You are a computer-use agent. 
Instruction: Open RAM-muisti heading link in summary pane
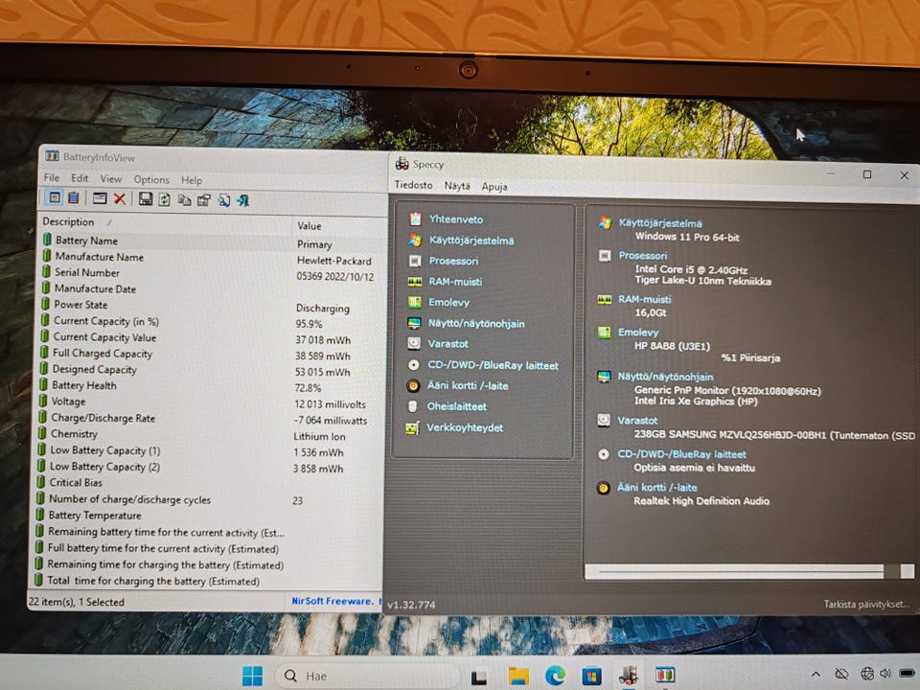pos(644,299)
